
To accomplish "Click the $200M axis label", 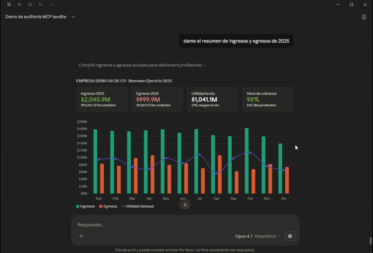I will (x=82, y=122).
